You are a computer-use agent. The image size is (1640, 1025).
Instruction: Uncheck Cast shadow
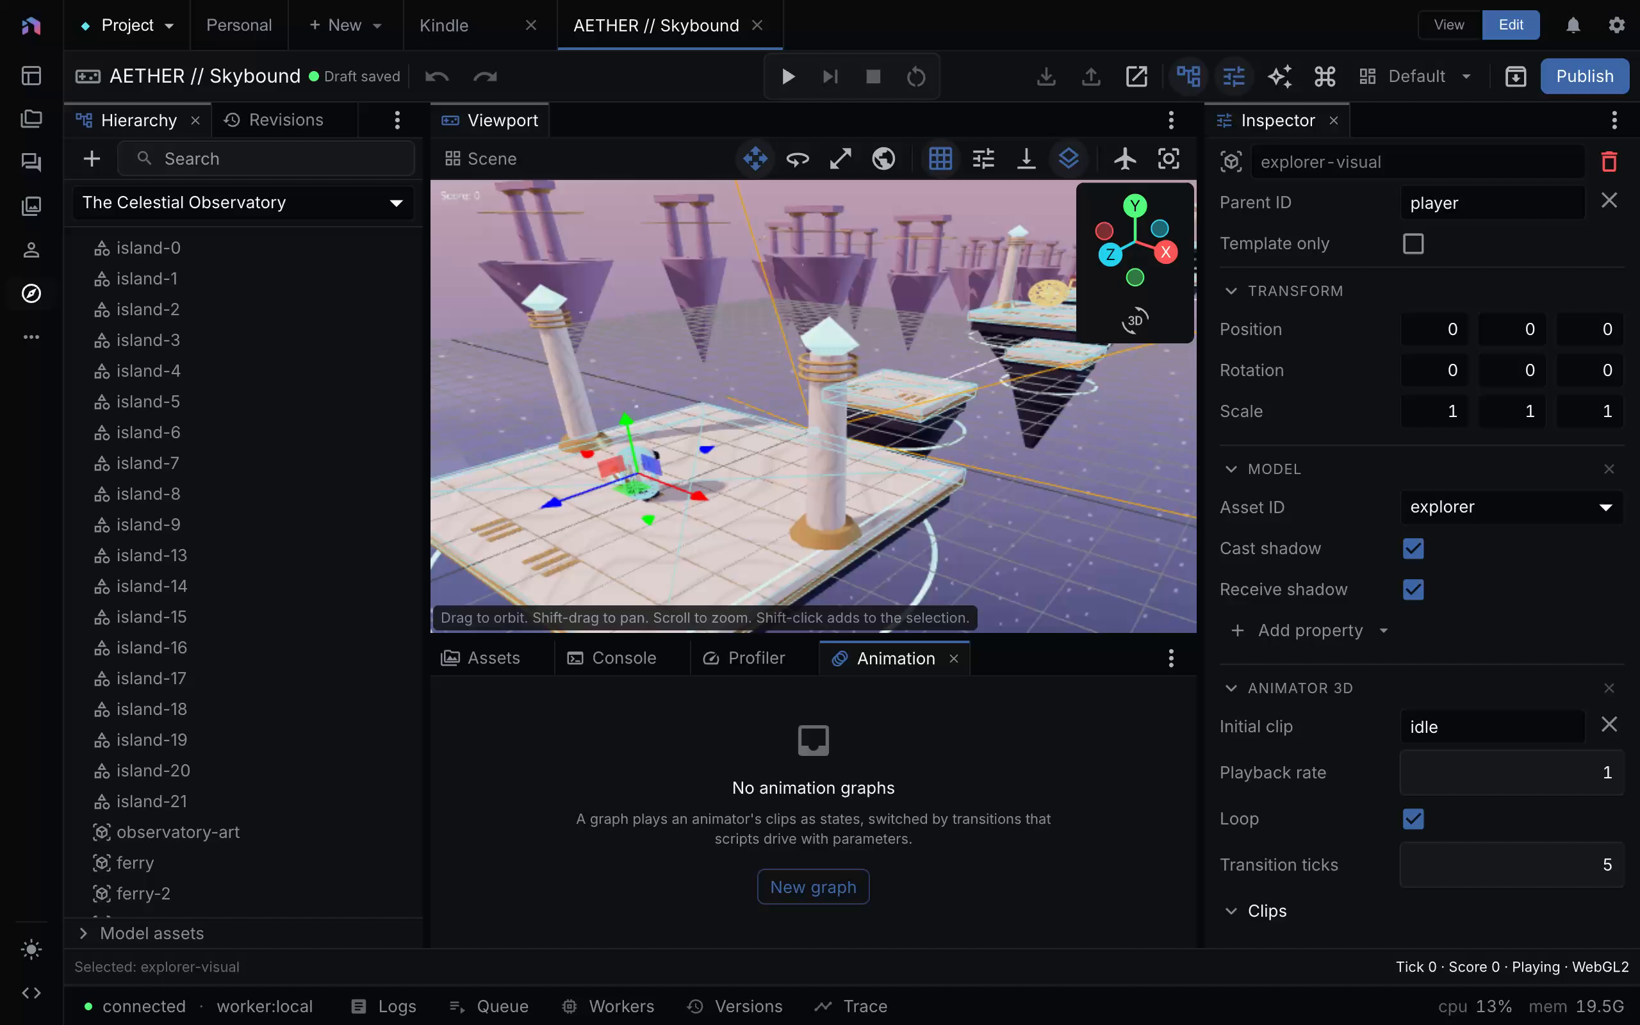(x=1413, y=548)
